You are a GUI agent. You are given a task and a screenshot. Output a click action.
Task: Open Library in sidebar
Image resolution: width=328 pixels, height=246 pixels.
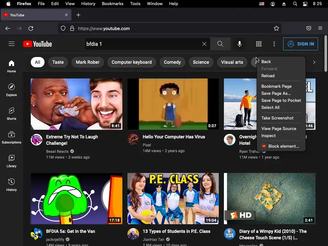pyautogui.click(x=12, y=161)
